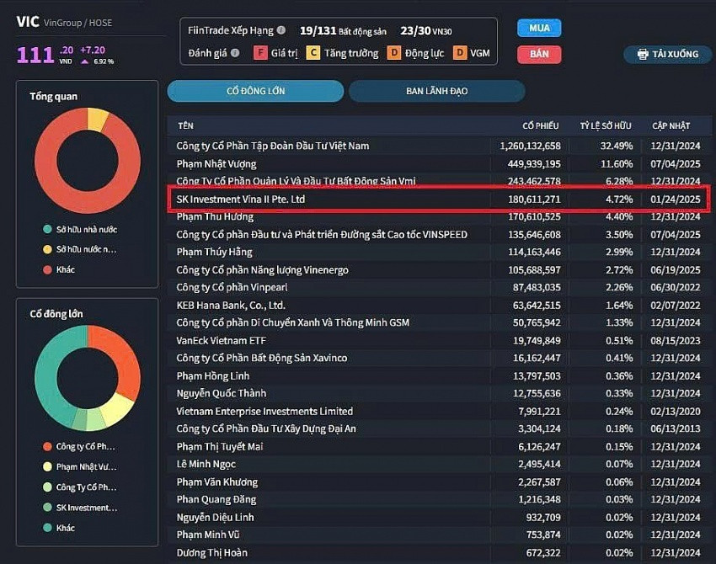Screen dimensions: 716x564
Task: Switch to the Ban Lãnh Đạo tab
Action: pyautogui.click(x=436, y=91)
